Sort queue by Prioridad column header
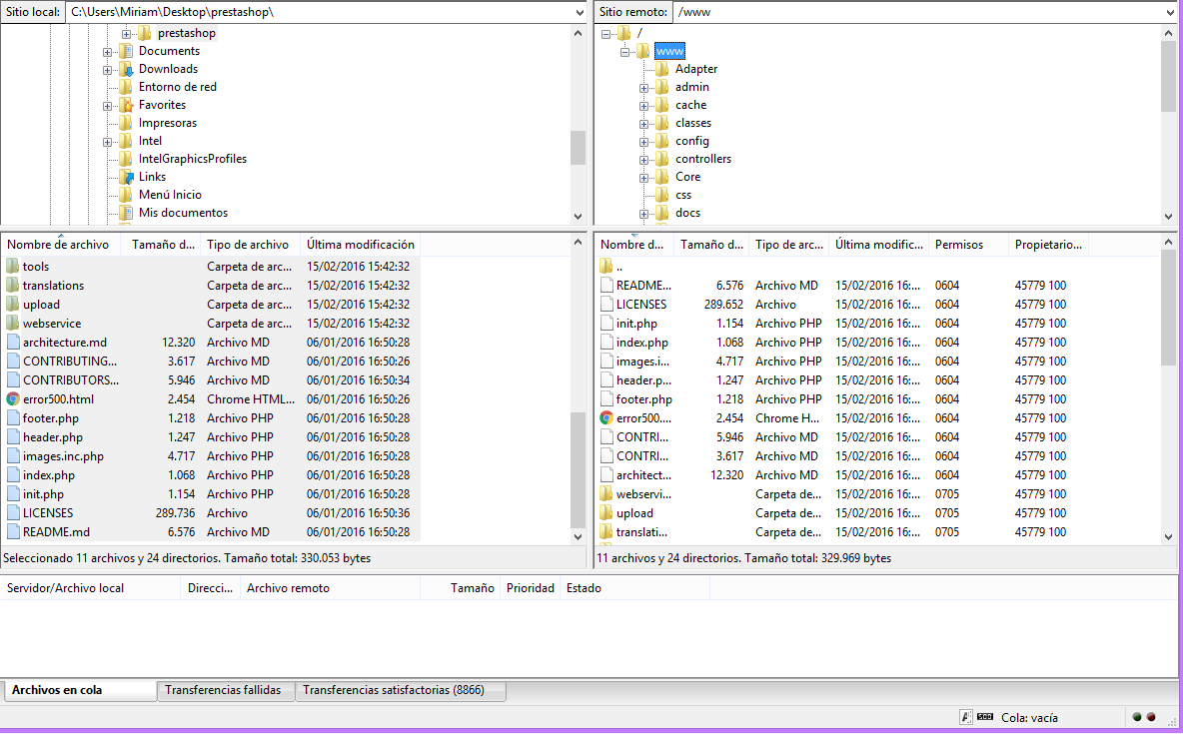 [531, 587]
